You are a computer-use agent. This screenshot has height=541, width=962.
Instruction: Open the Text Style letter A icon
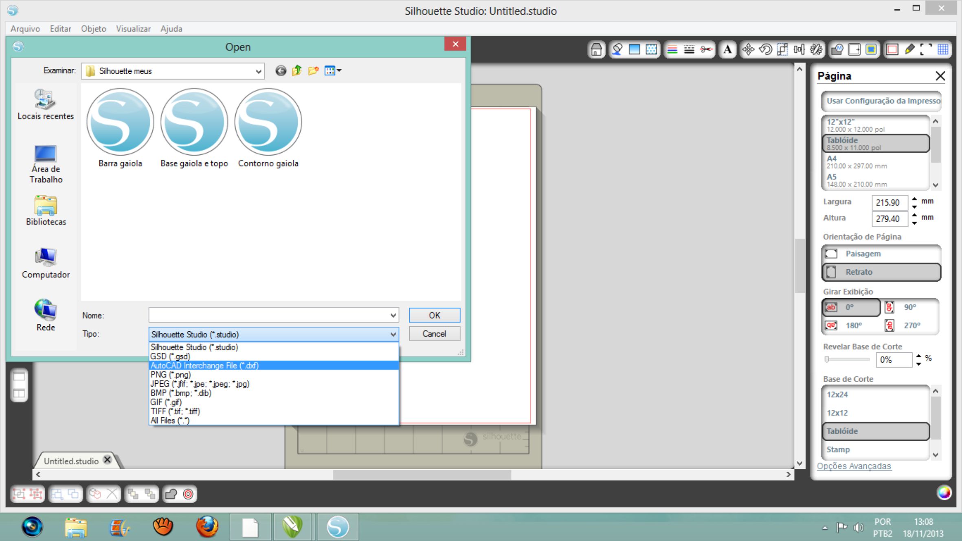[727, 50]
